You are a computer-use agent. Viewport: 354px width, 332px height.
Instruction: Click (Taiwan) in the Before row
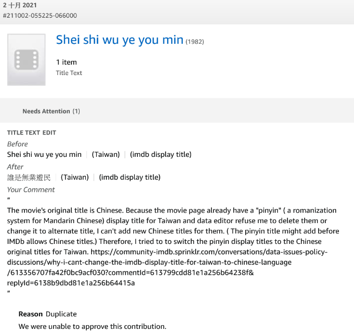coord(106,154)
